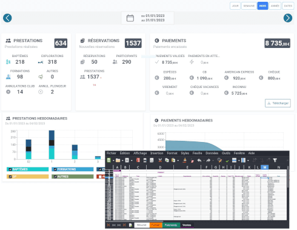The width and height of the screenshot is (297, 230).
Task: Click the Cut scissors icon
Action: pos(160,160)
